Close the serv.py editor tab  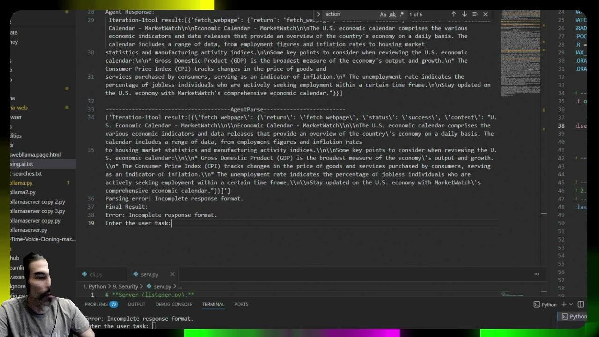pyautogui.click(x=172, y=274)
